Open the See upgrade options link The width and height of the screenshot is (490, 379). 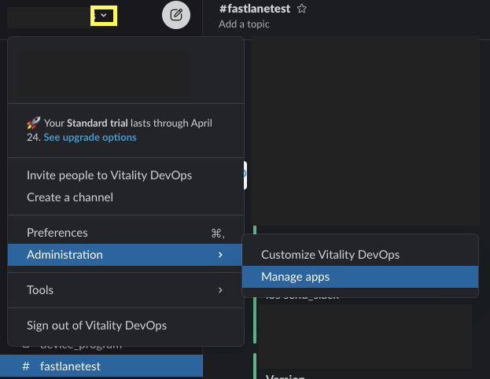pos(90,137)
